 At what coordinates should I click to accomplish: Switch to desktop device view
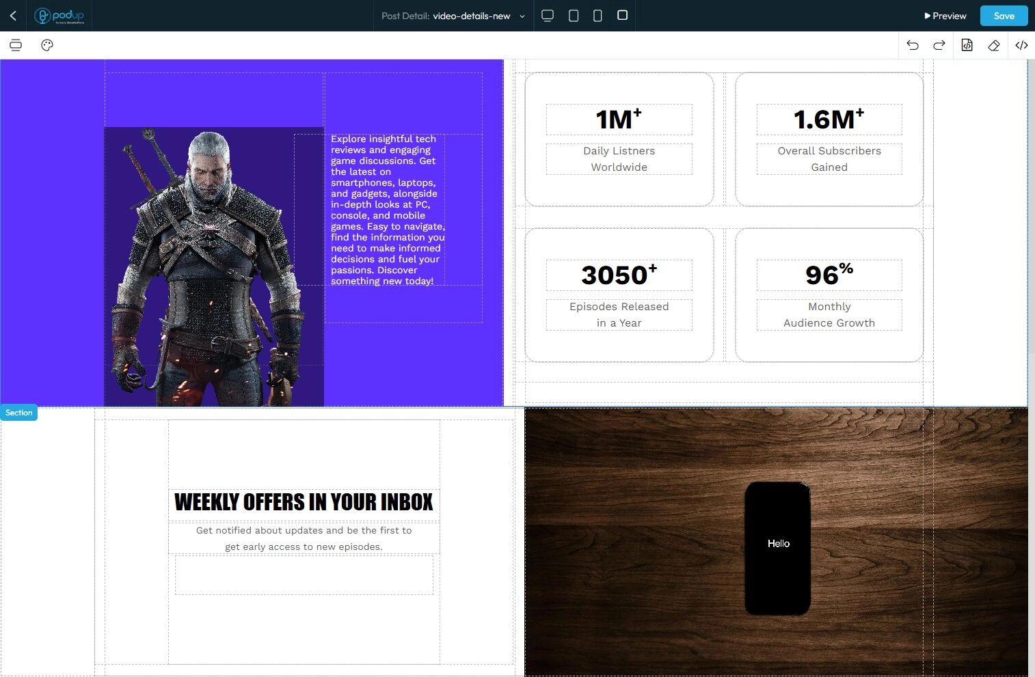coord(548,16)
